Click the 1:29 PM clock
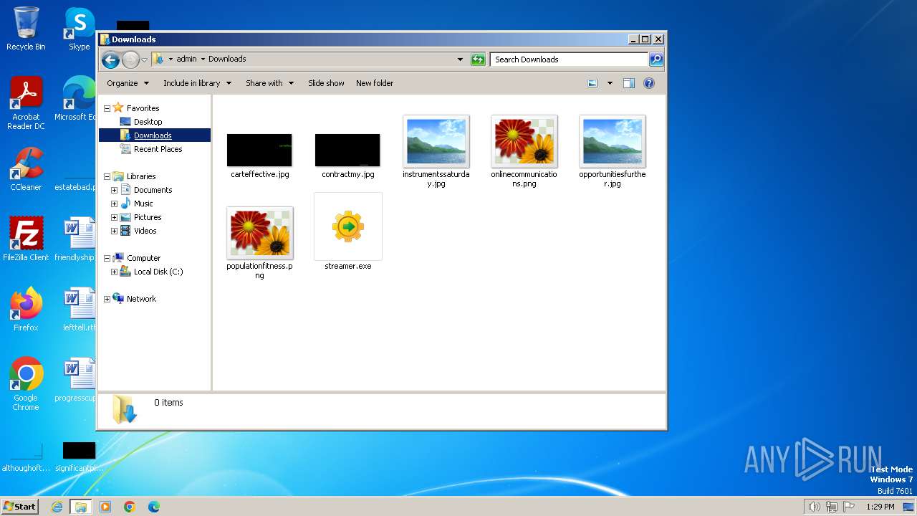This screenshot has height=516, width=917. [880, 507]
